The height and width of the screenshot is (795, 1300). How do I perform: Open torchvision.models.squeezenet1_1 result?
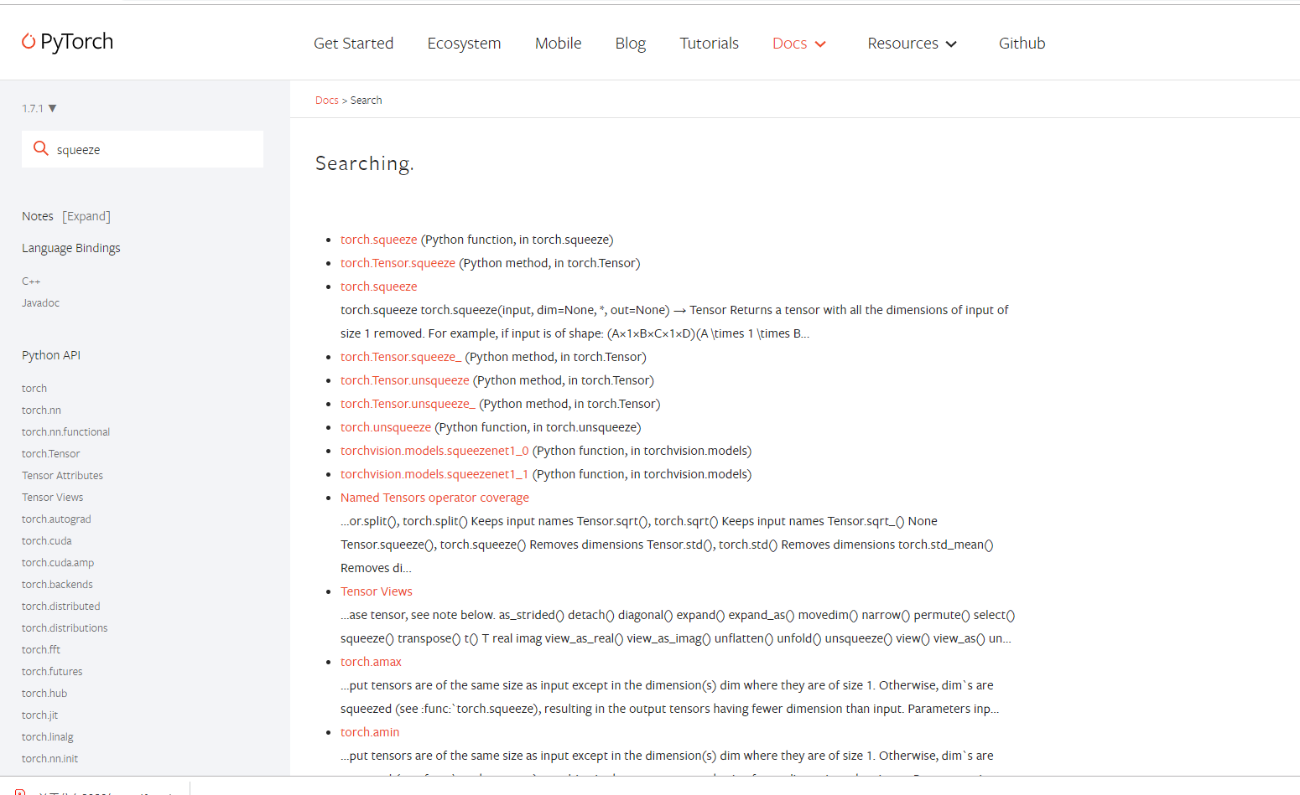click(x=434, y=474)
